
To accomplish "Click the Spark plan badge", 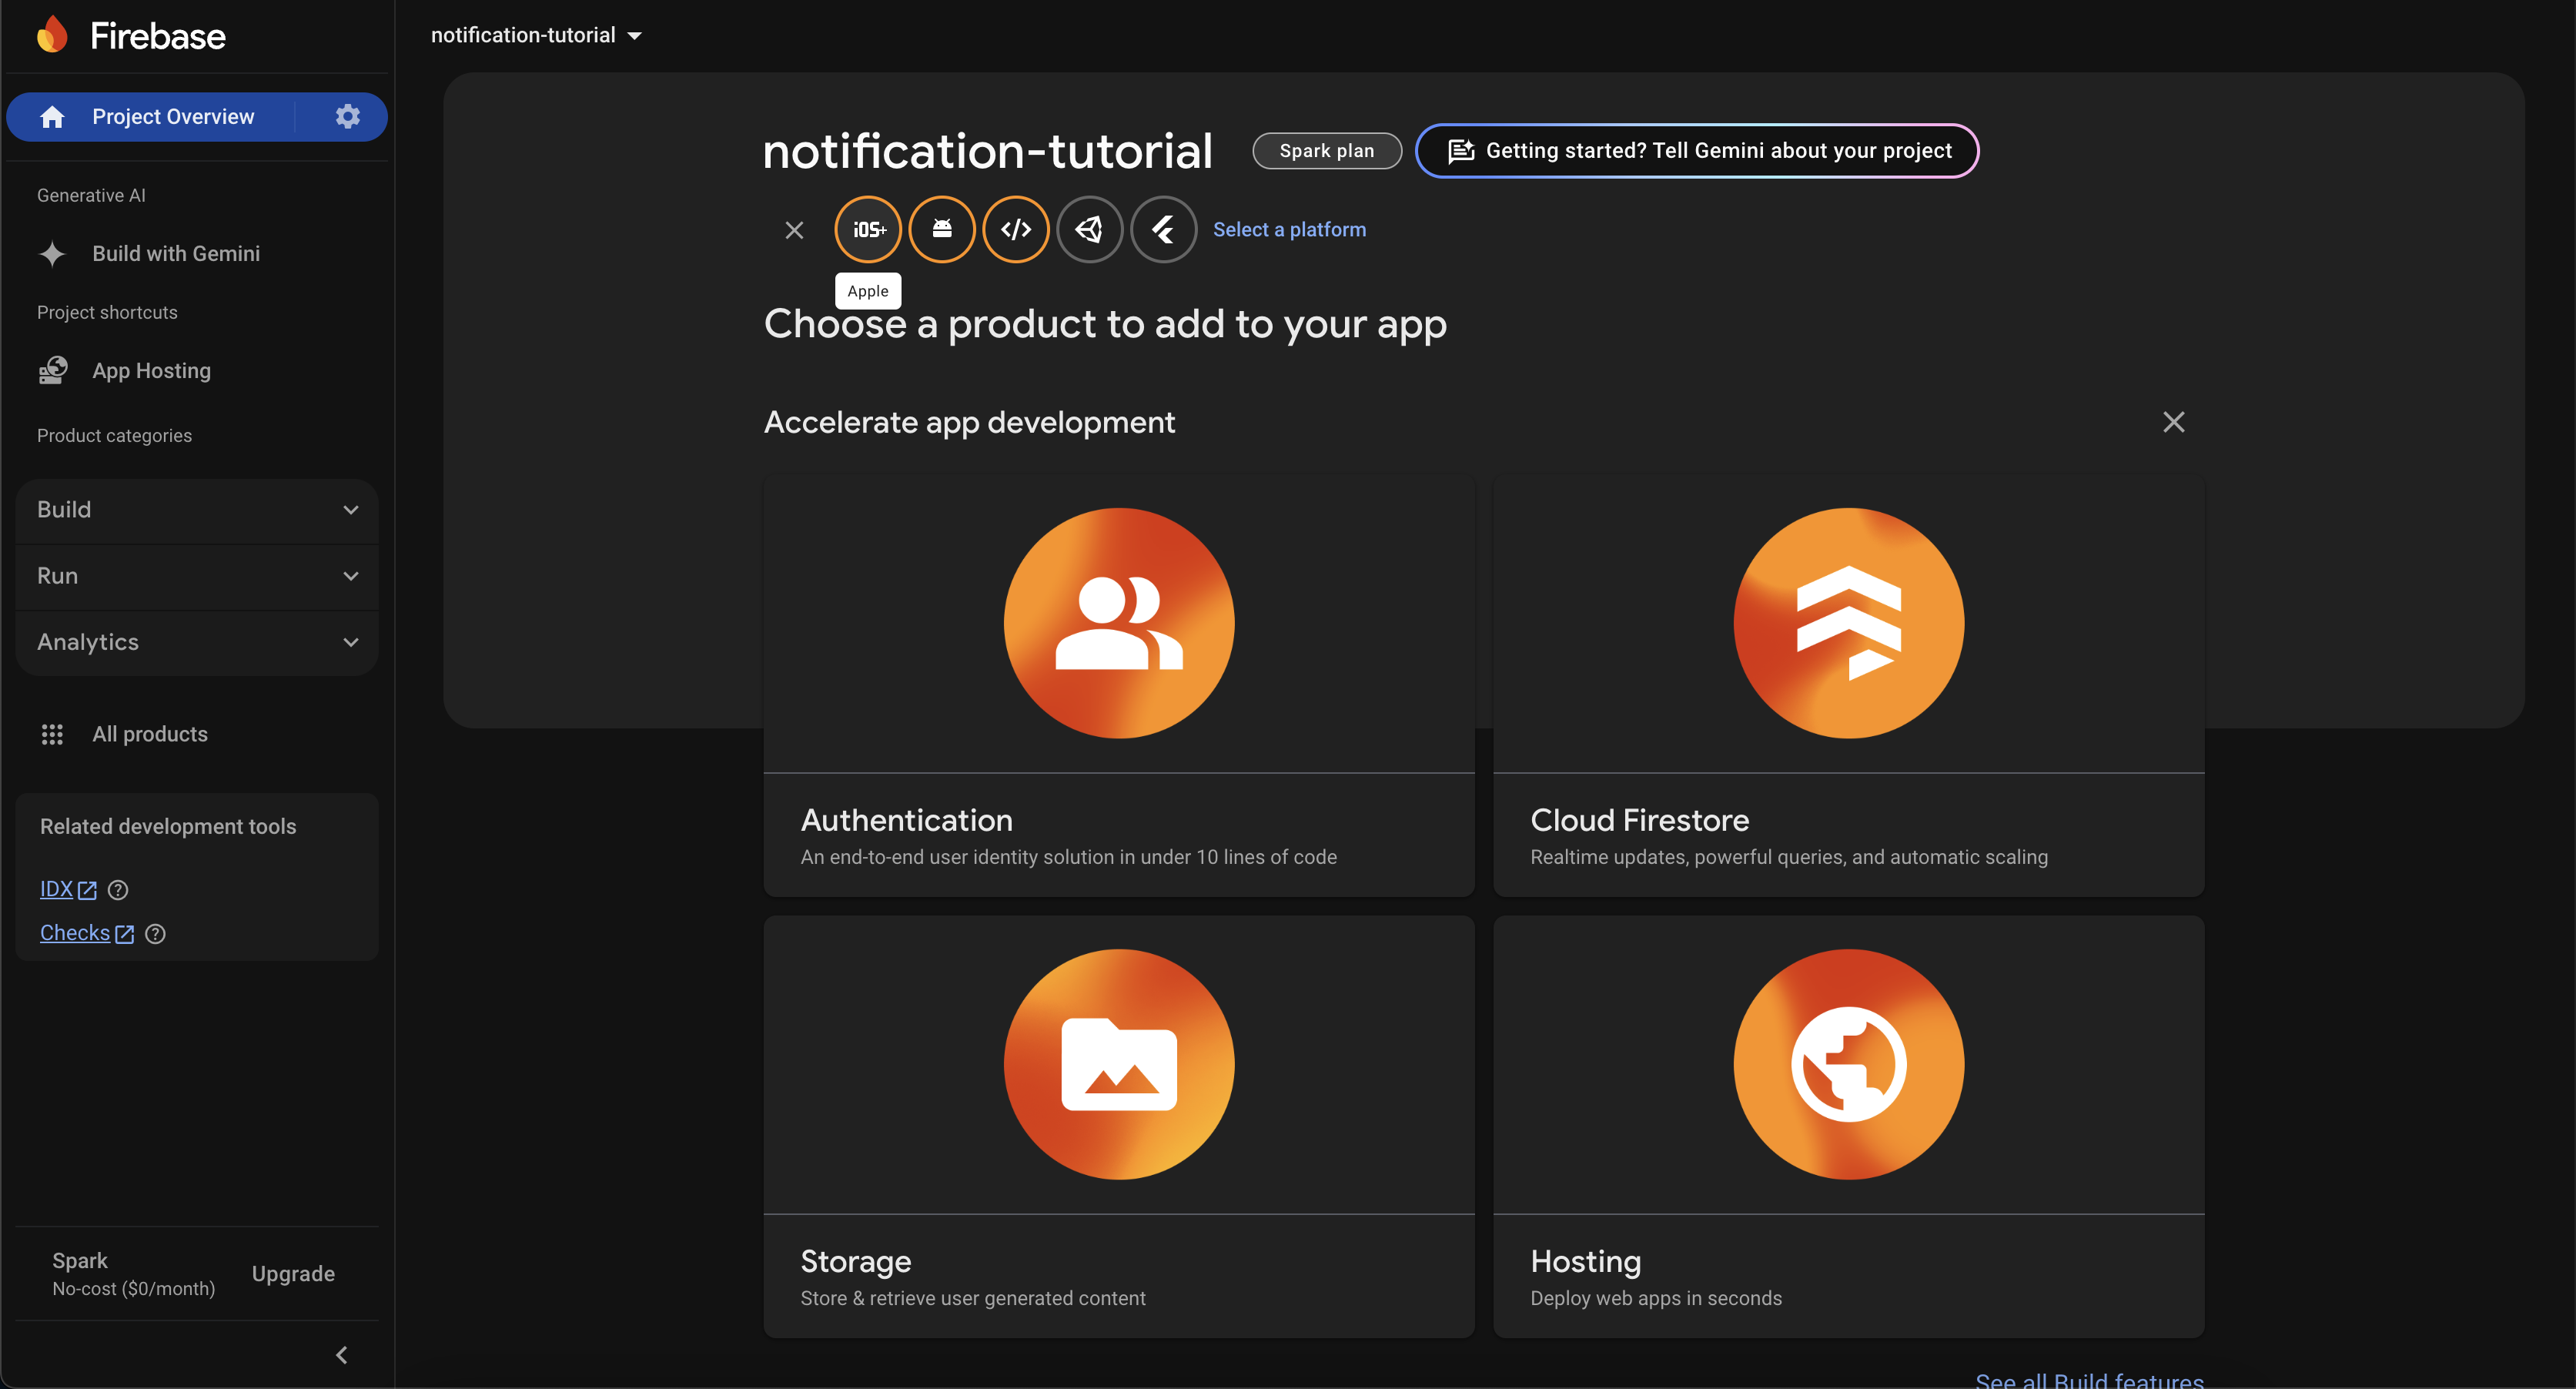I will [x=1327, y=151].
